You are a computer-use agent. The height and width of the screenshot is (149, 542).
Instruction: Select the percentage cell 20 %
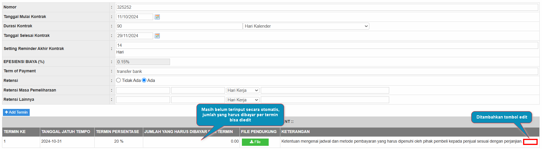pyautogui.click(x=119, y=142)
